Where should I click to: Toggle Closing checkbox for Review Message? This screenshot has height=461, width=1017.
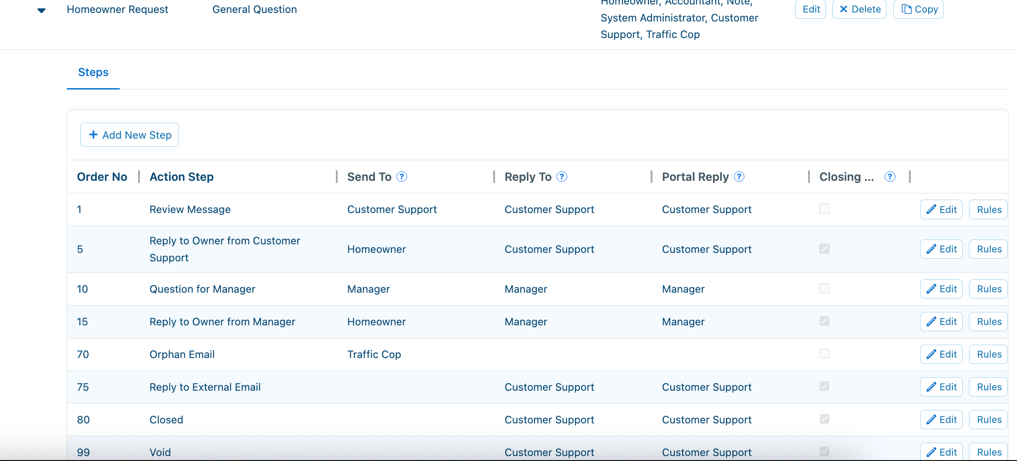click(824, 209)
